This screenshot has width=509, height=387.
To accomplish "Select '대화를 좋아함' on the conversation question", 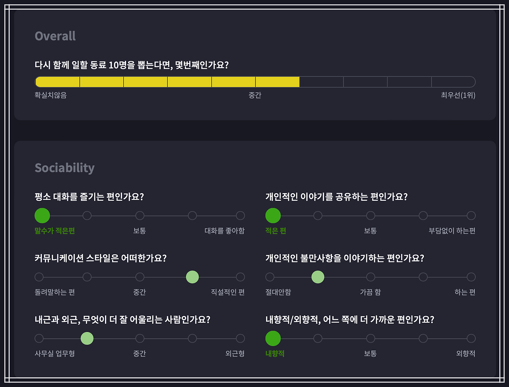I will click(x=240, y=215).
